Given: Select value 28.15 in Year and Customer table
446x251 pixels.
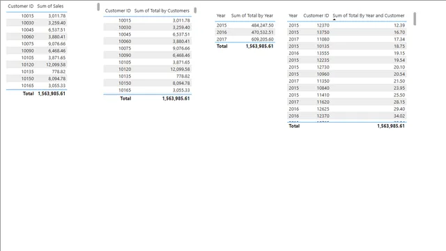Looking at the screenshot, I should click(399, 102).
